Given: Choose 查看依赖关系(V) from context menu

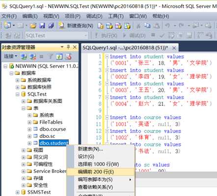Looking at the screenshot, I should click(x=101, y=187).
